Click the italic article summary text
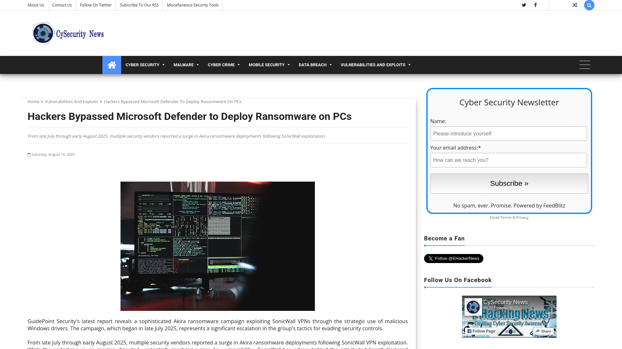Screen dimensions: 622x349 (x=177, y=136)
